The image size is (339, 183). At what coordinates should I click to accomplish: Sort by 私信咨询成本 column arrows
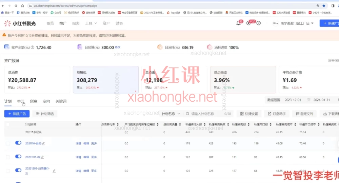click(x=295, y=124)
